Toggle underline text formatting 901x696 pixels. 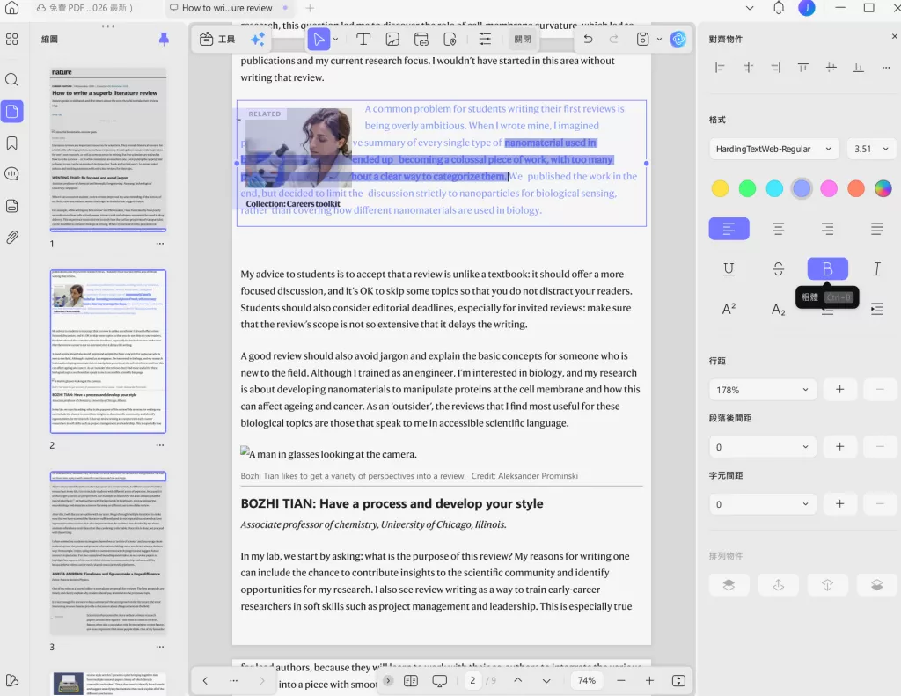729,269
